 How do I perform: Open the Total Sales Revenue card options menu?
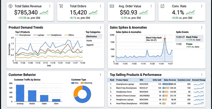point(50,6)
